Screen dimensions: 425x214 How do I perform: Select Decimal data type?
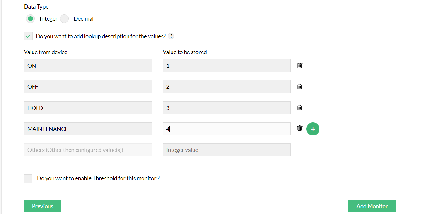tap(65, 19)
